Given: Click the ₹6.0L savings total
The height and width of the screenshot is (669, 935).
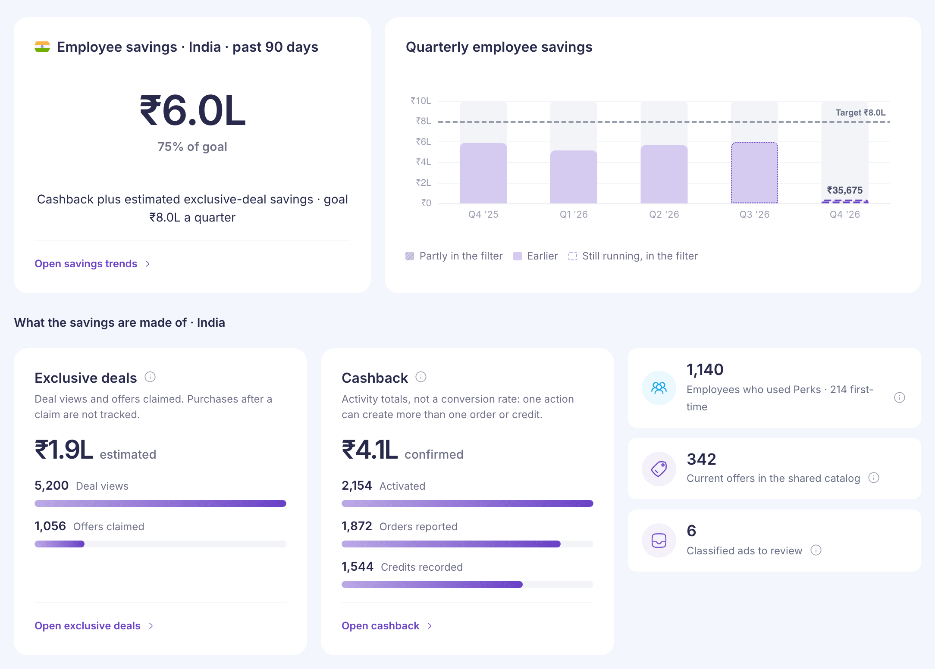Looking at the screenshot, I should [192, 111].
